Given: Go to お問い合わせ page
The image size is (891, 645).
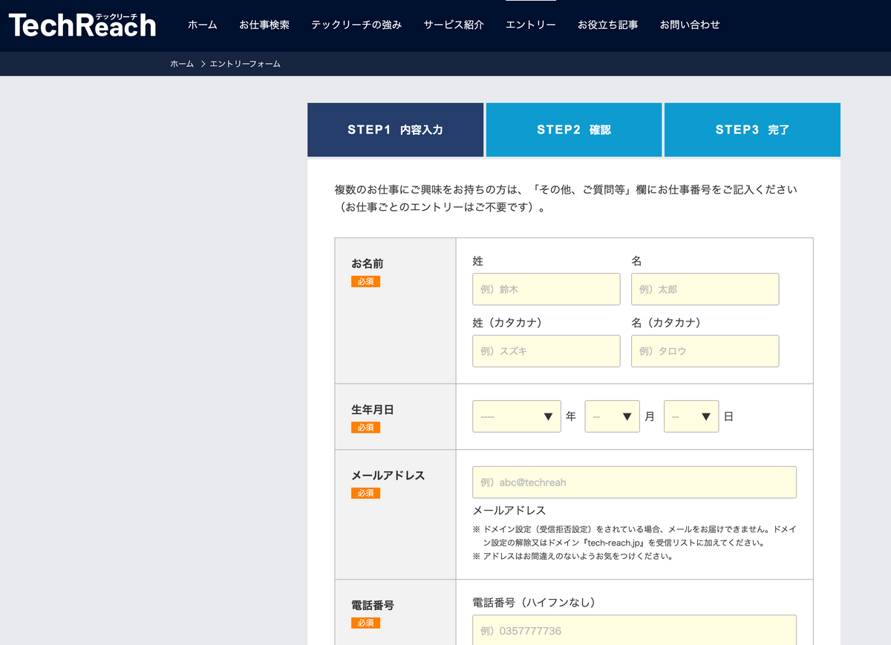Looking at the screenshot, I should (690, 24).
